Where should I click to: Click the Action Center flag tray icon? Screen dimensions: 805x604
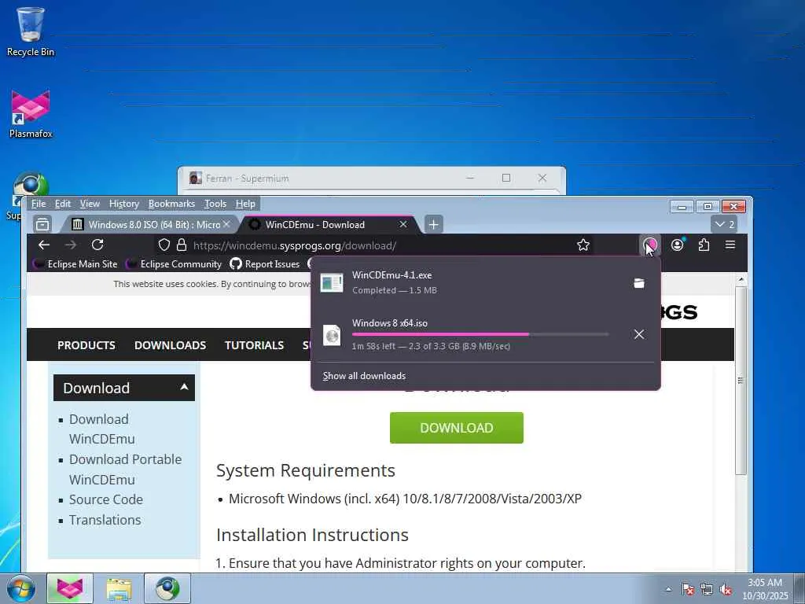click(x=688, y=590)
